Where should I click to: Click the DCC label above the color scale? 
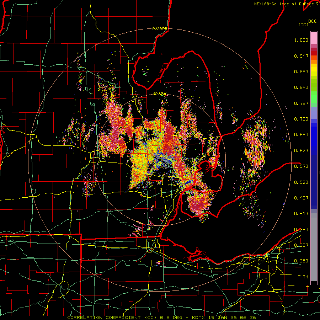point(312,21)
